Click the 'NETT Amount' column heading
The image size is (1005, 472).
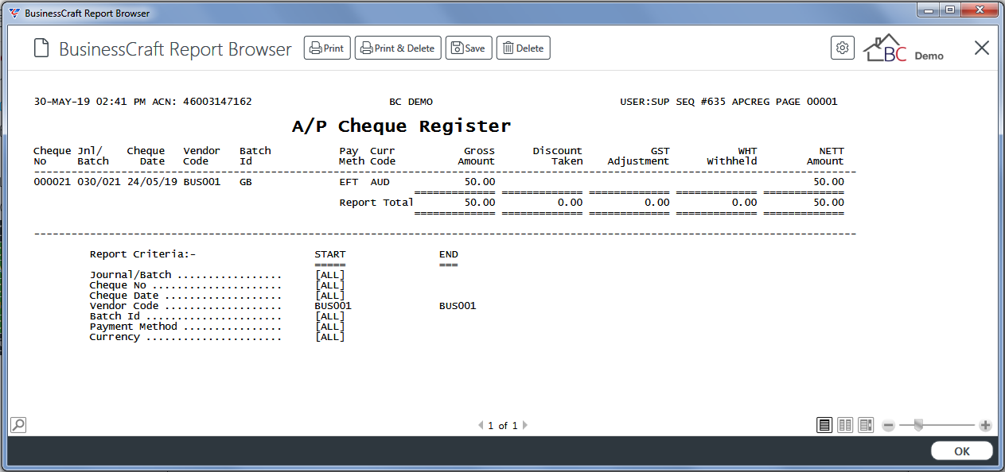point(825,156)
